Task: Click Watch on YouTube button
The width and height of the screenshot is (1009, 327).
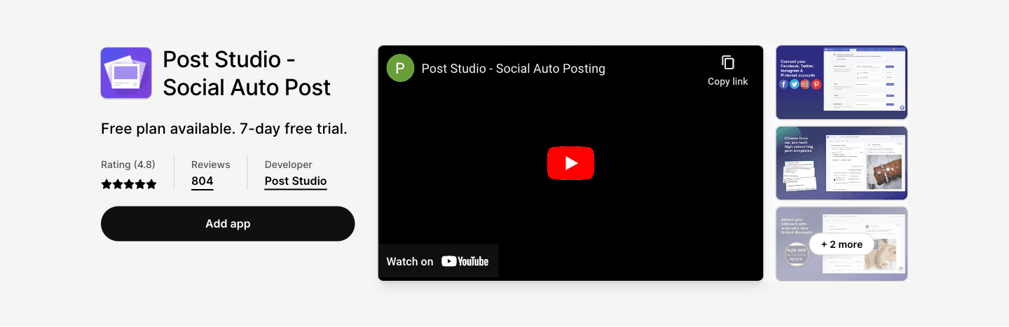Action: (438, 261)
